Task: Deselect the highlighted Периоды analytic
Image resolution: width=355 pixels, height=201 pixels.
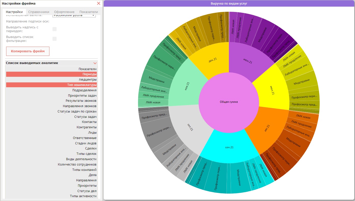Action: [51, 74]
